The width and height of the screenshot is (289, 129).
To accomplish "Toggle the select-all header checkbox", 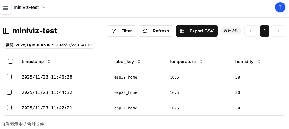I will tap(10, 62).
